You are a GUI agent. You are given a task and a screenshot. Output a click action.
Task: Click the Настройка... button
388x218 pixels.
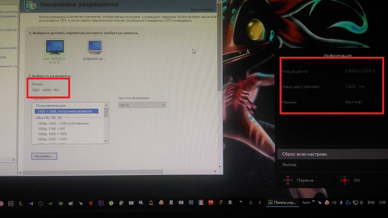coord(44,156)
